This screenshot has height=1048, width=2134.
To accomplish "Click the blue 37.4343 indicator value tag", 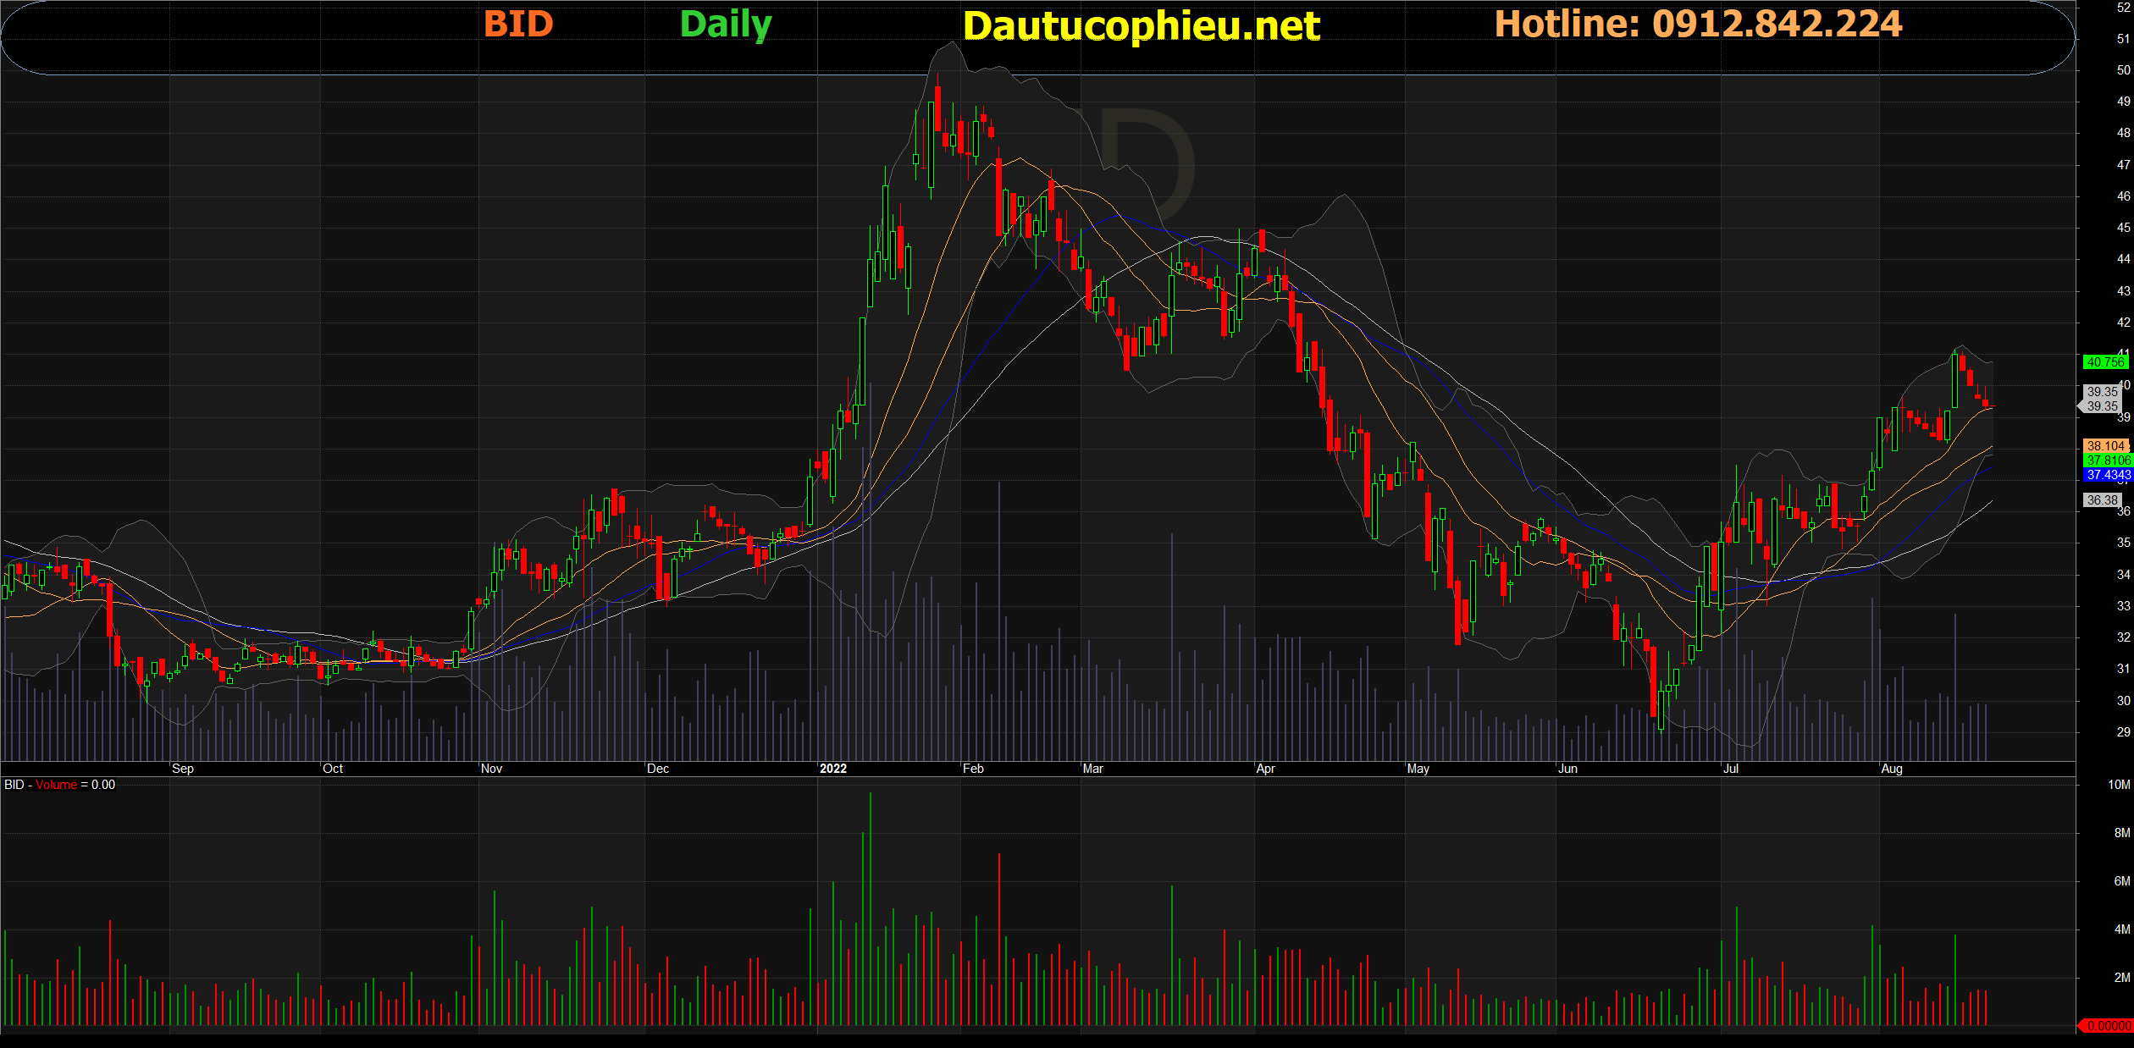I will (2107, 475).
